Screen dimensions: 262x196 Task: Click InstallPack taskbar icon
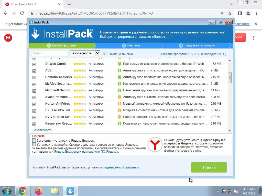coord(70,191)
